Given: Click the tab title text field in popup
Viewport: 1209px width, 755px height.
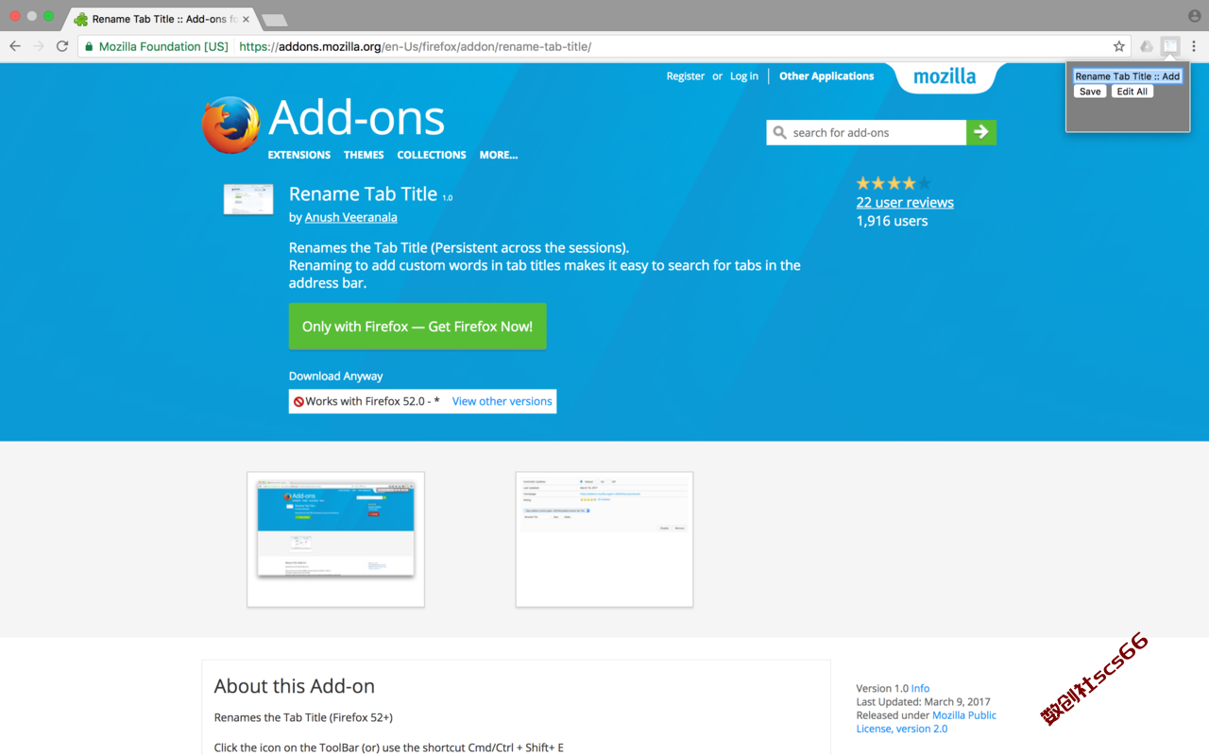Looking at the screenshot, I should pos(1128,76).
